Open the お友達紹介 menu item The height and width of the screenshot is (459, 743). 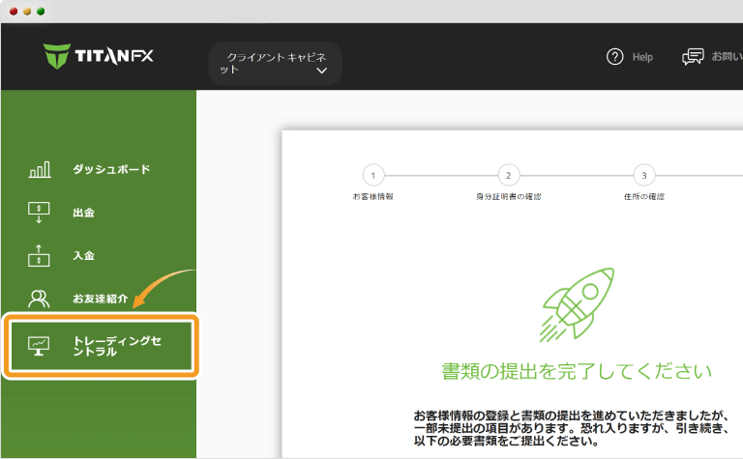[102, 299]
